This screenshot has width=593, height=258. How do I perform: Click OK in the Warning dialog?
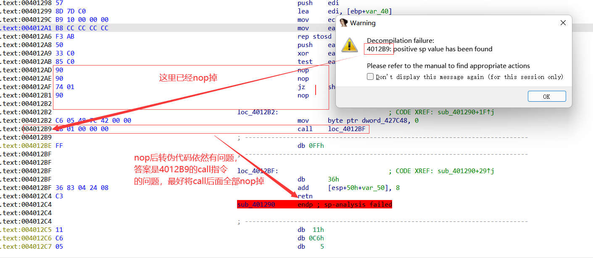(546, 97)
